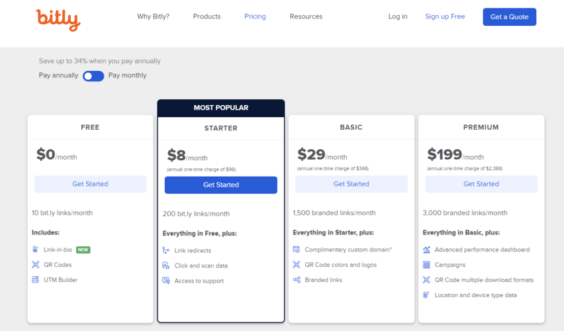Screen dimensions: 564x331
Task: Click the Link redirects icon
Action: tap(166, 250)
